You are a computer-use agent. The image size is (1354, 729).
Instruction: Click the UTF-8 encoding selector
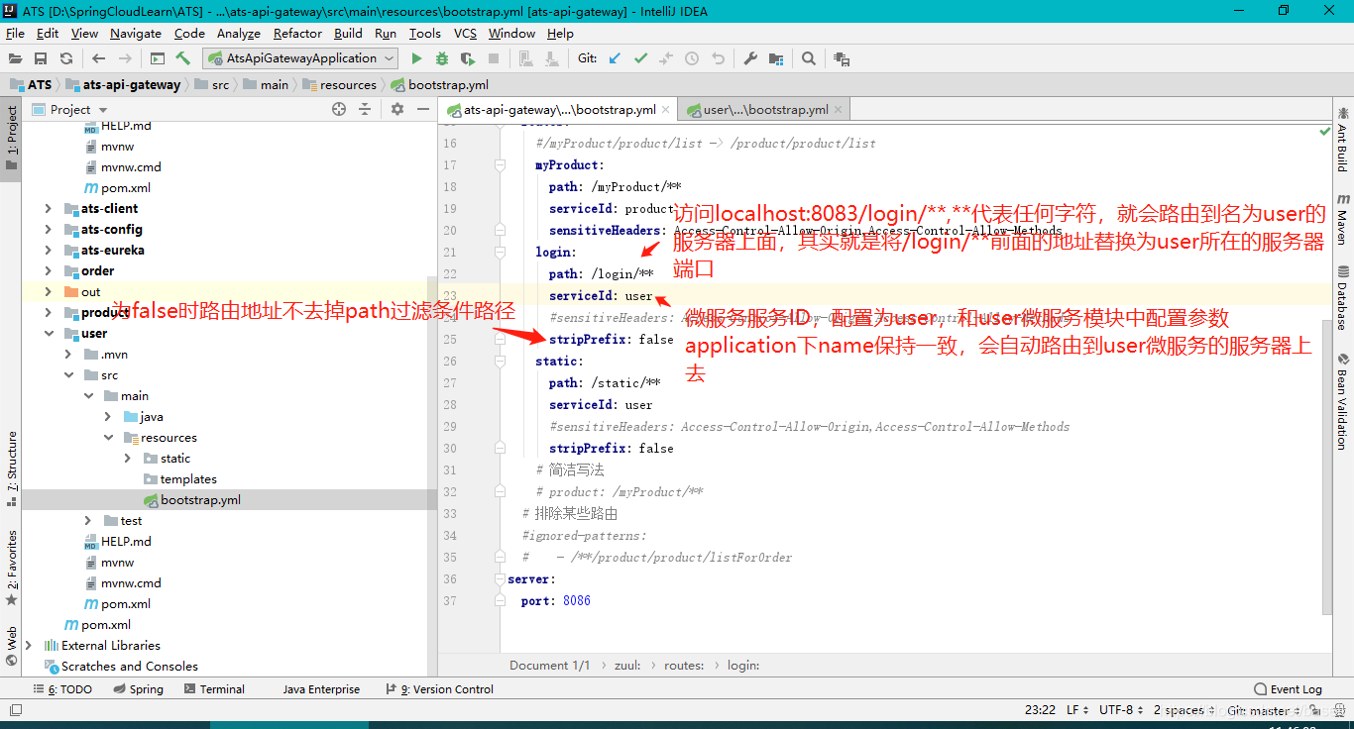click(1122, 709)
